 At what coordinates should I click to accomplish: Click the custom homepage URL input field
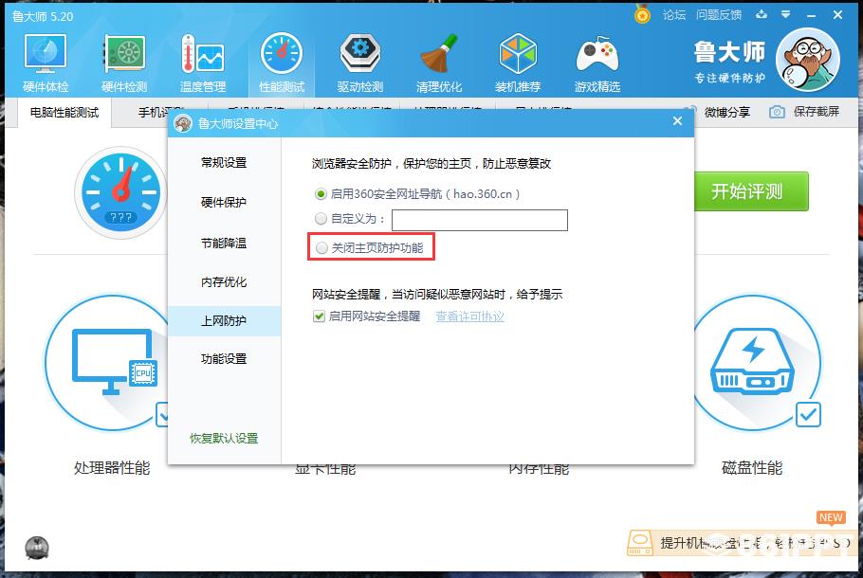[479, 220]
